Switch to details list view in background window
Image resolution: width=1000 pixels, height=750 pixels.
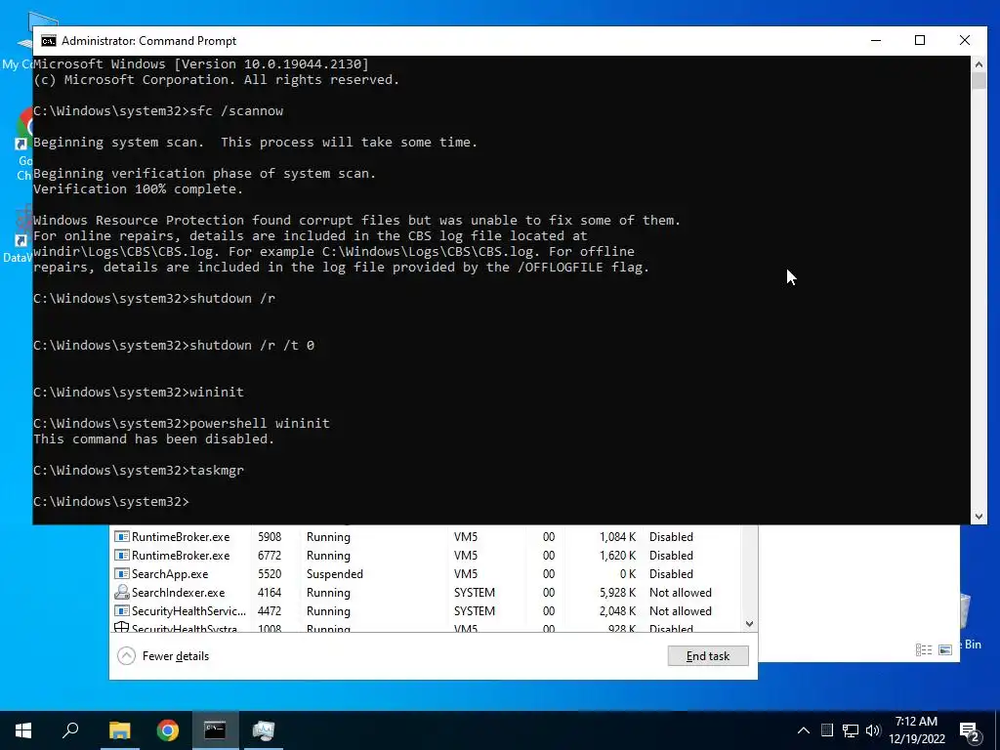924,649
